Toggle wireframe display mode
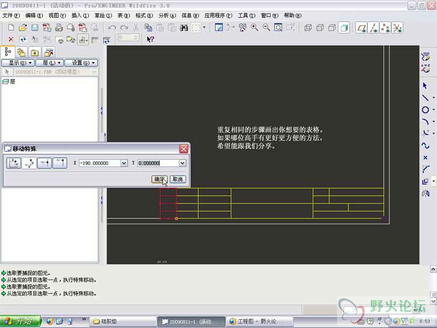Viewport: 437px width, 328px height. coord(308,27)
